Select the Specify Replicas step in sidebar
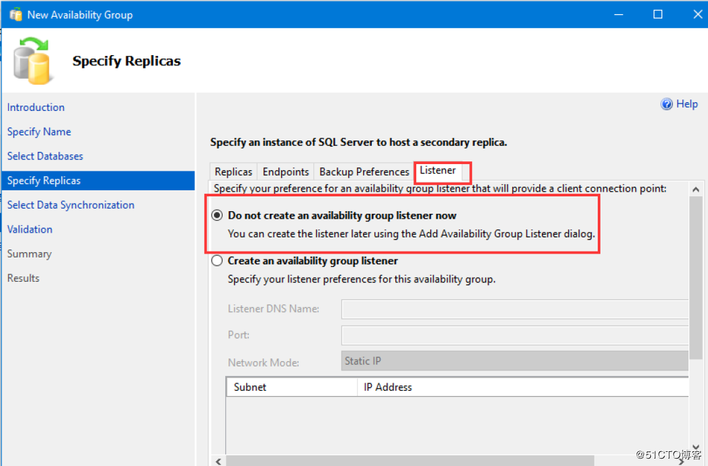708x466 pixels. tap(98, 181)
